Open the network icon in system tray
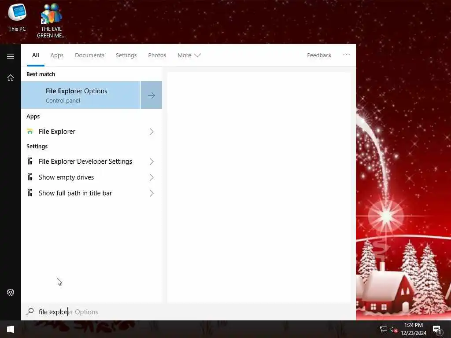This screenshot has width=451, height=338. [x=384, y=329]
